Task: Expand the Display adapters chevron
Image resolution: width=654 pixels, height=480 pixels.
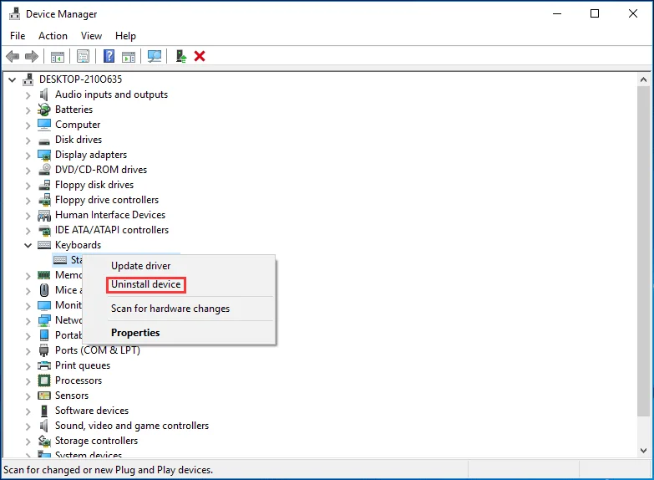Action: coord(28,156)
